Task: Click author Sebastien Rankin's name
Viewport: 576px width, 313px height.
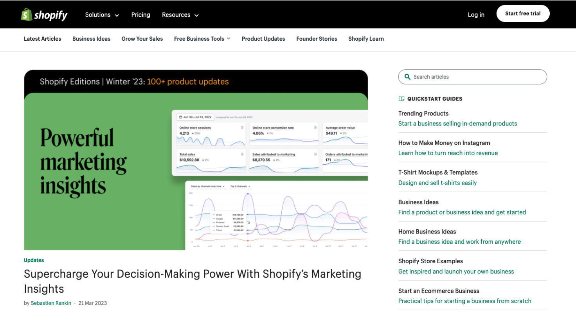Action: point(51,303)
